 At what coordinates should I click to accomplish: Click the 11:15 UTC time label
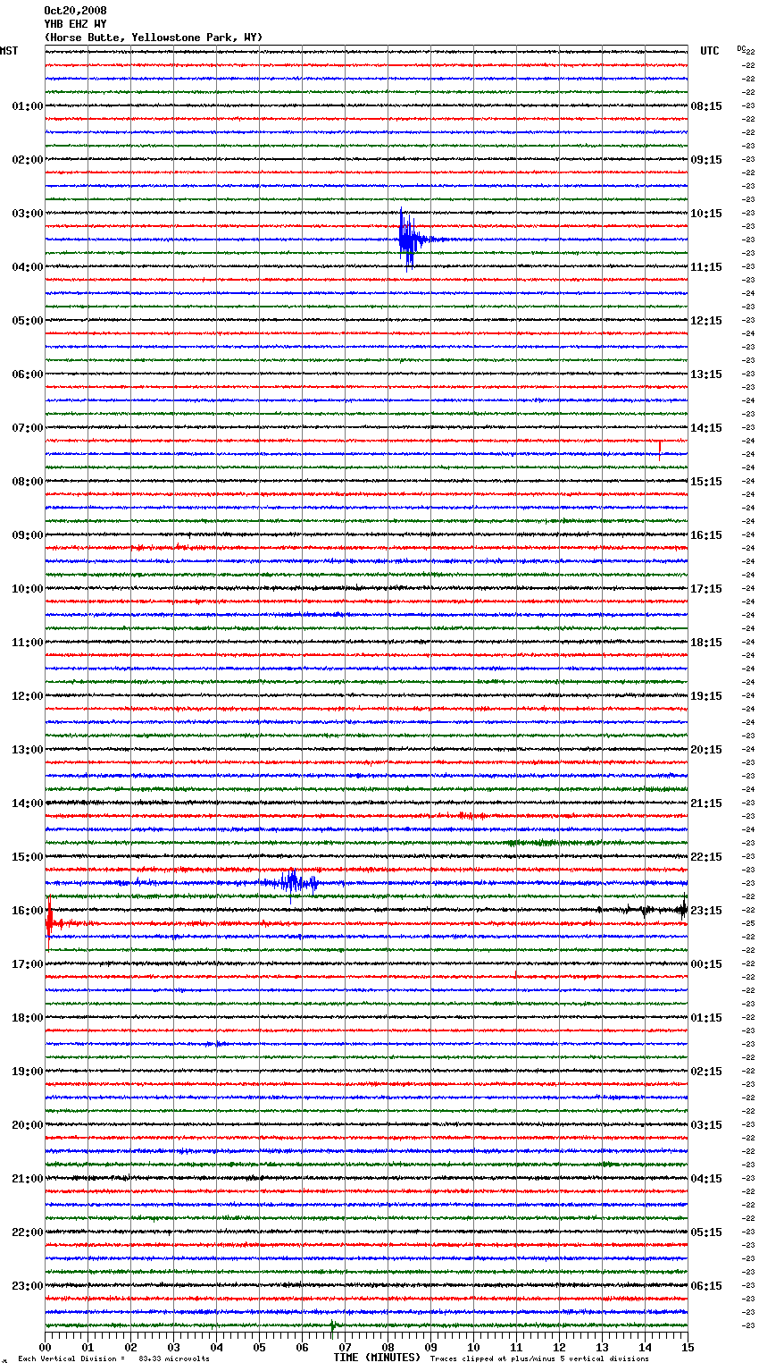point(706,267)
